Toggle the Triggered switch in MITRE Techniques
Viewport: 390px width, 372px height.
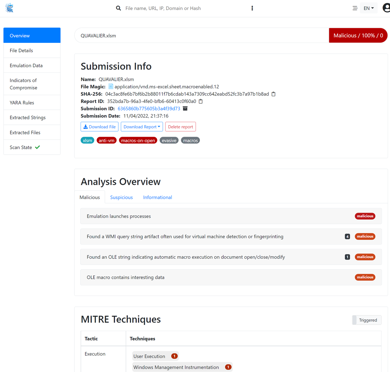coord(367,320)
